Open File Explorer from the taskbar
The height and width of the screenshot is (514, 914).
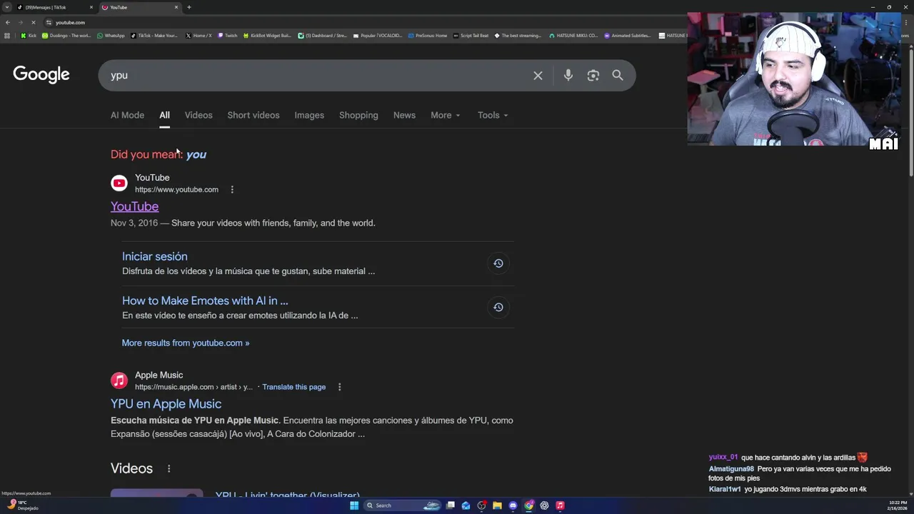498,505
